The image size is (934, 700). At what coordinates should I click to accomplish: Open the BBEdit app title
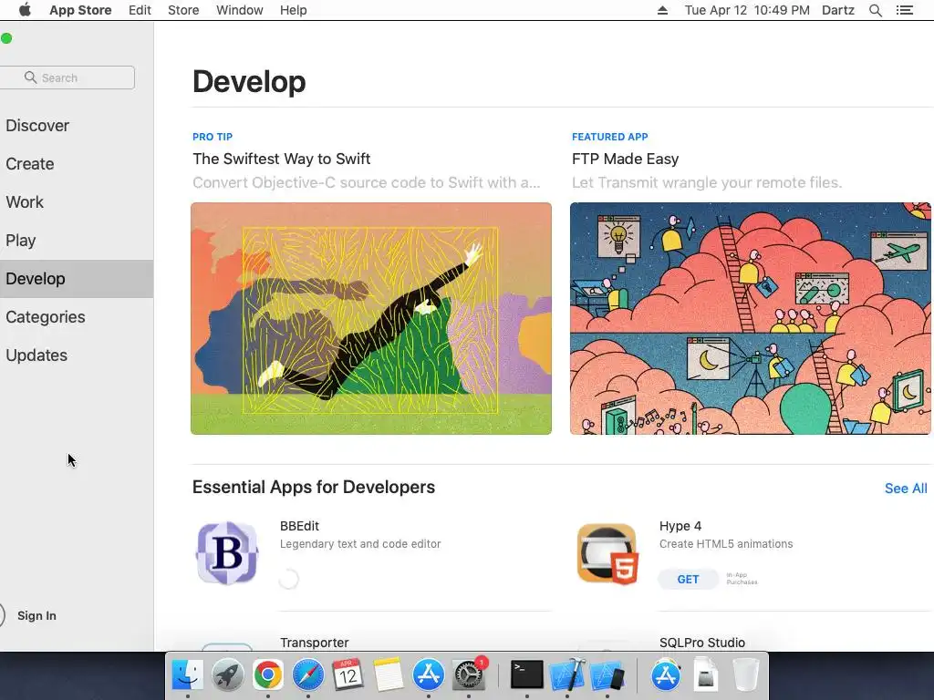coord(299,526)
